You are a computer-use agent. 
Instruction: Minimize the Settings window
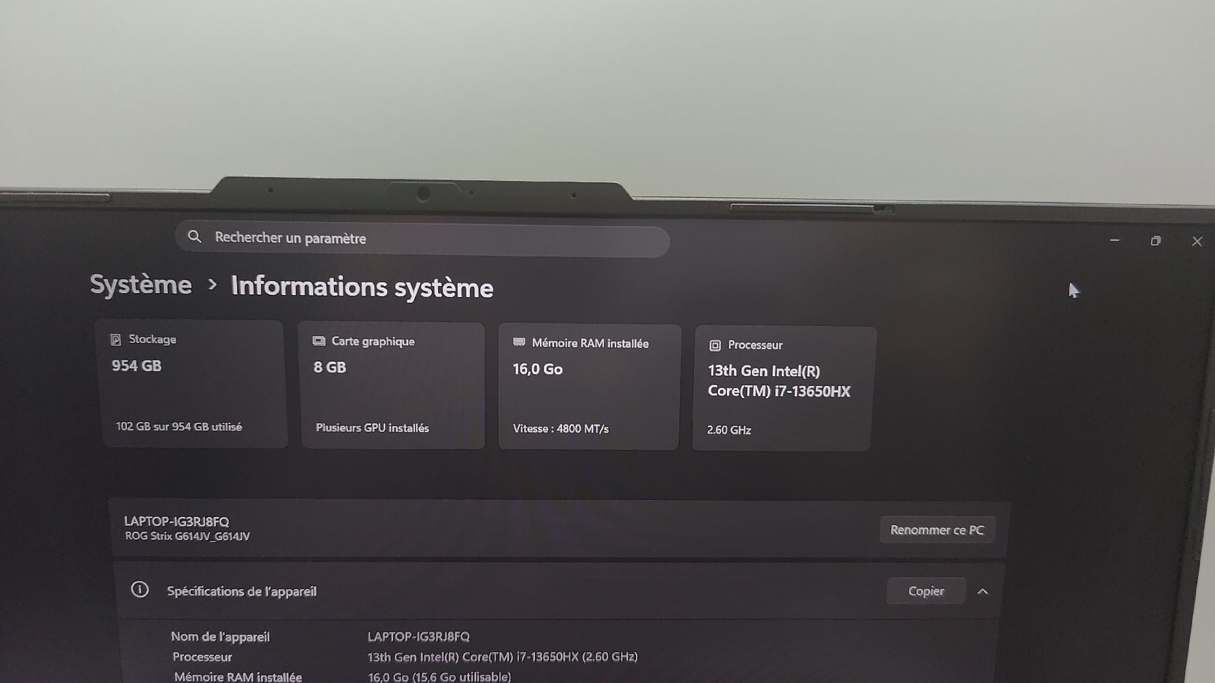click(1114, 240)
